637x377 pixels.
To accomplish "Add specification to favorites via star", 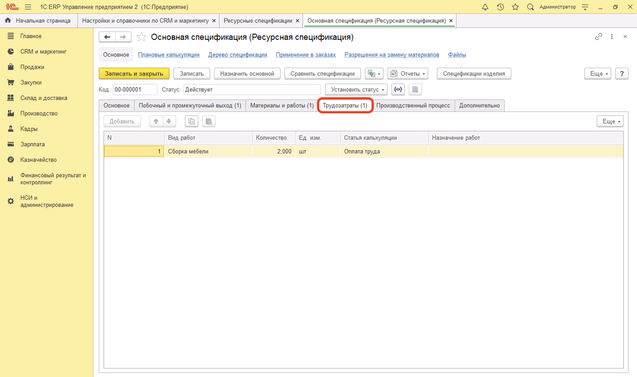I will point(141,37).
